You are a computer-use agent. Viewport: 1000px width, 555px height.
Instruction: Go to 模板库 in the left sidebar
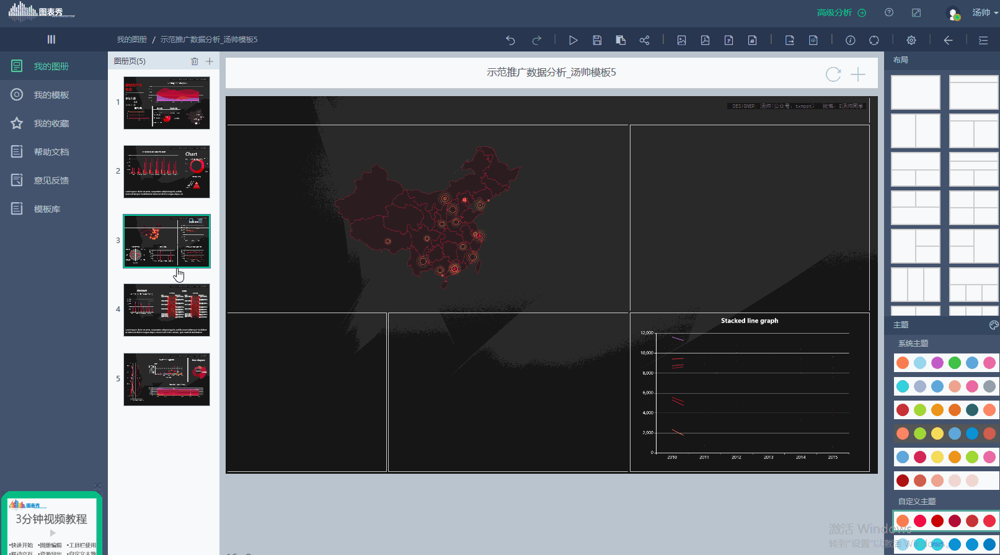47,209
